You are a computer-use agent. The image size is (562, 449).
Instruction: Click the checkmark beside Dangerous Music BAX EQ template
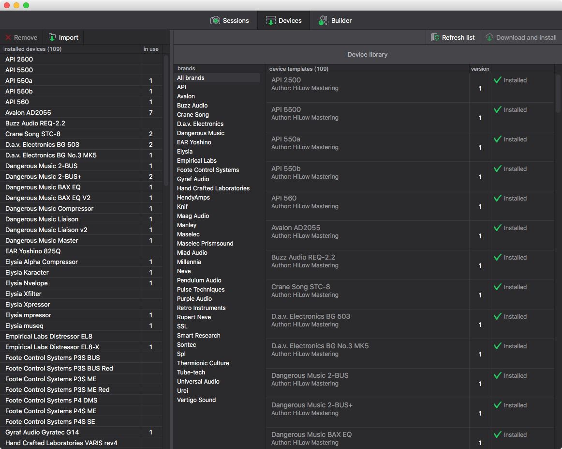[x=498, y=434]
